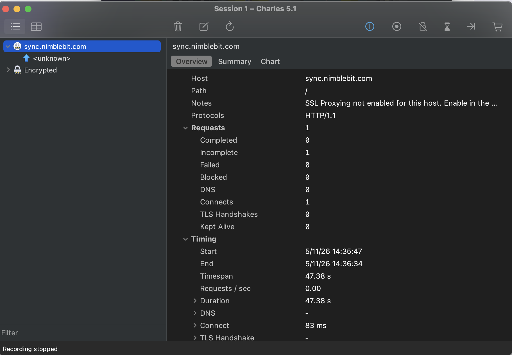Image resolution: width=512 pixels, height=355 pixels.
Task: Click the Requests / sec row label
Action: 225,288
